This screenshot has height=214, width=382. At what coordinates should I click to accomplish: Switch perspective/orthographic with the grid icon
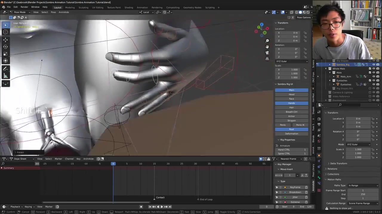point(267,59)
